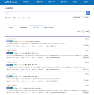Open 데이터찾기 in the top navigation
The image size is (94, 95).
click(26, 2)
